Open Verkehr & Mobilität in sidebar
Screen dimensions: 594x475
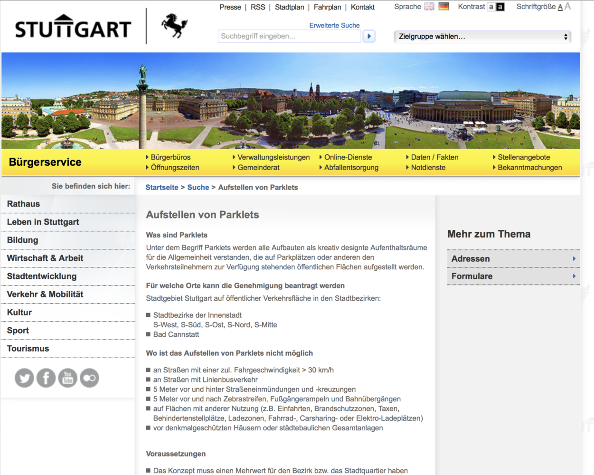45,294
